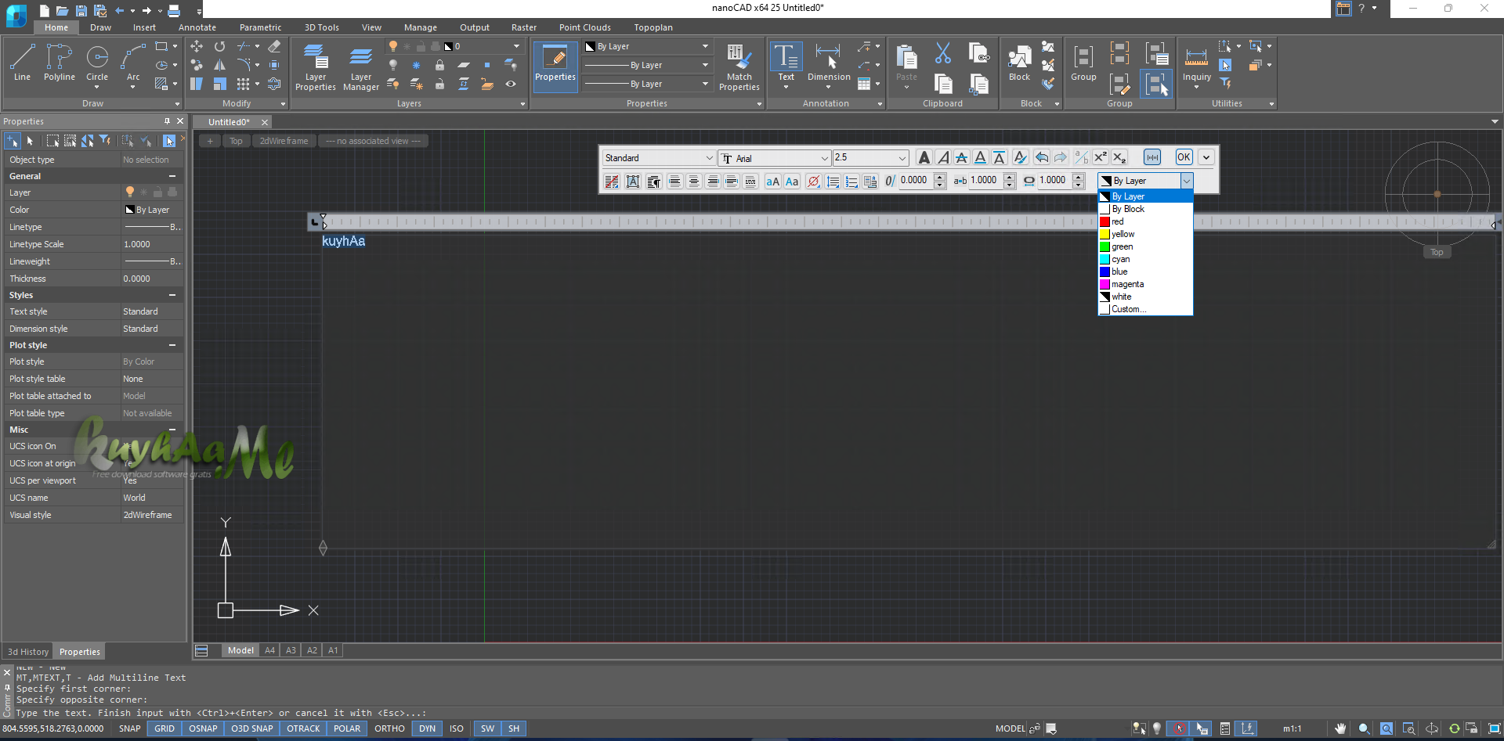Click the Match Properties tool
Screen dimensions: 1504x741
click(739, 67)
